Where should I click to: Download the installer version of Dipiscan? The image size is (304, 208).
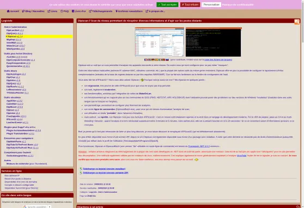(x=104, y=169)
